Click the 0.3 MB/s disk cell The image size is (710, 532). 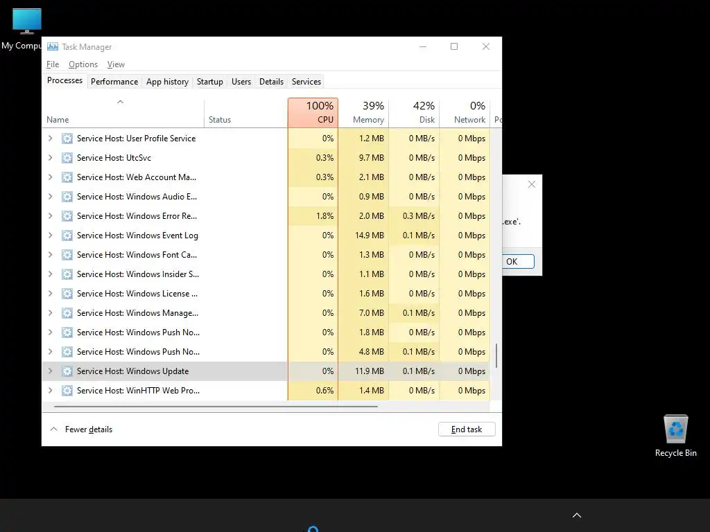[x=415, y=216]
